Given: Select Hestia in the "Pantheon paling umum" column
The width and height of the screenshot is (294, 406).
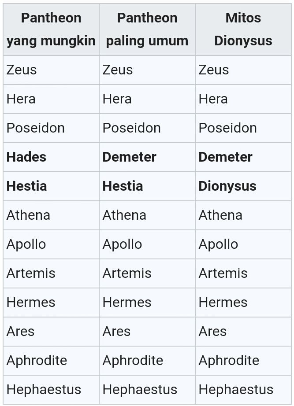Looking at the screenshot, I should 123,186.
